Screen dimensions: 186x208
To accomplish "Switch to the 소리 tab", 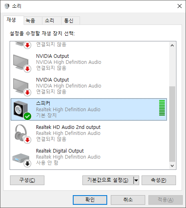I will click(x=50, y=20).
